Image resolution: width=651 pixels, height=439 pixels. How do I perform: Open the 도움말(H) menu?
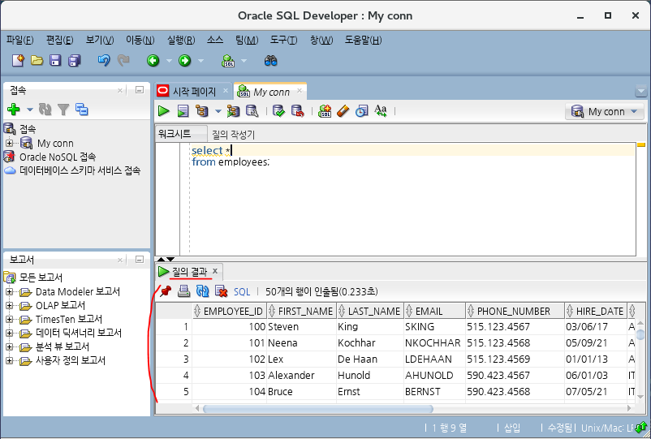point(364,41)
